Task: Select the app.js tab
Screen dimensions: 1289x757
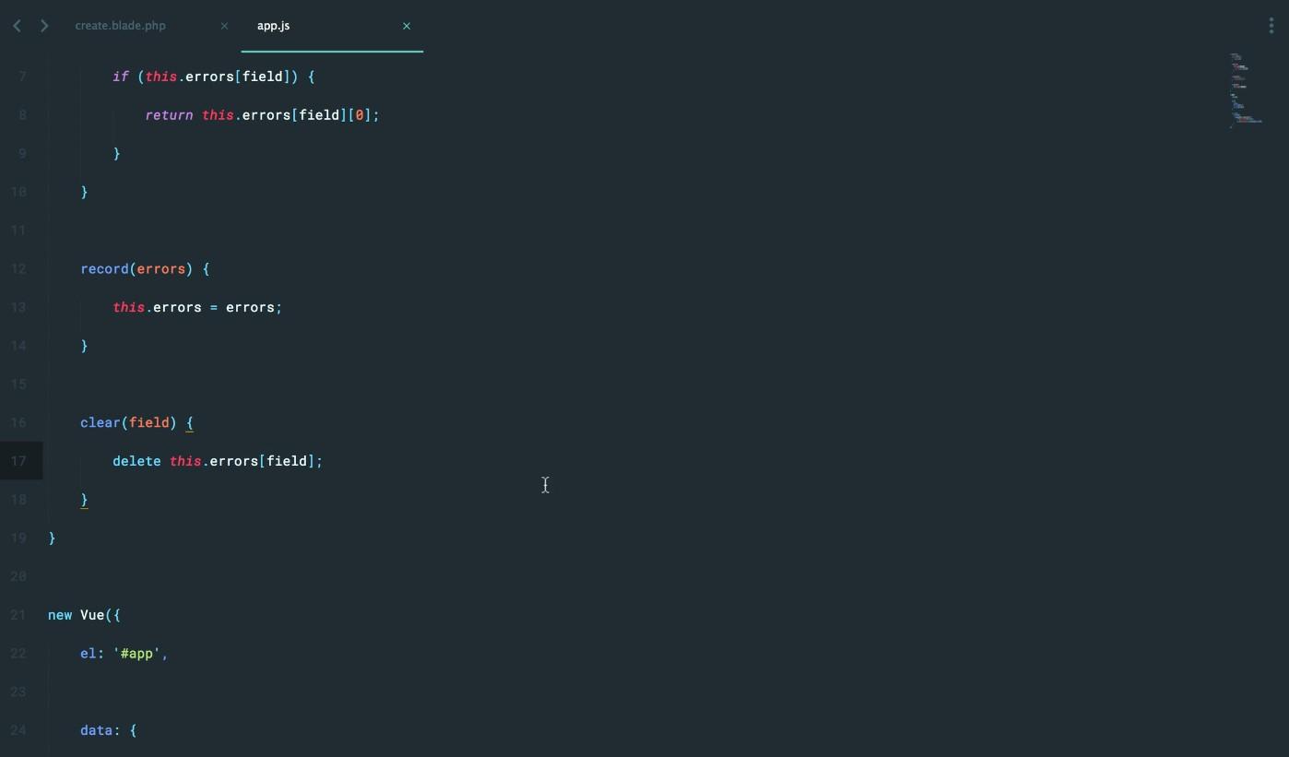Action: click(x=274, y=26)
